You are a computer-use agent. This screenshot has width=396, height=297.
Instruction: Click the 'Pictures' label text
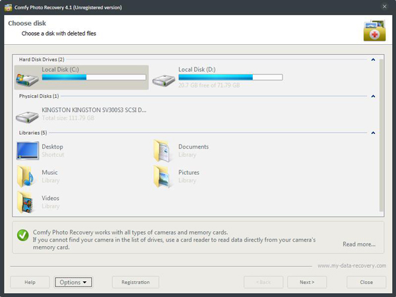point(189,172)
